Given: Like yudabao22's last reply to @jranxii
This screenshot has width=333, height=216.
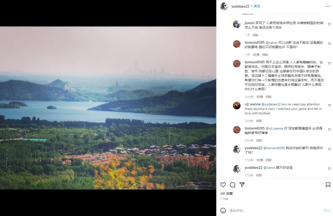Looking at the screenshot, I should pyautogui.click(x=329, y=169).
